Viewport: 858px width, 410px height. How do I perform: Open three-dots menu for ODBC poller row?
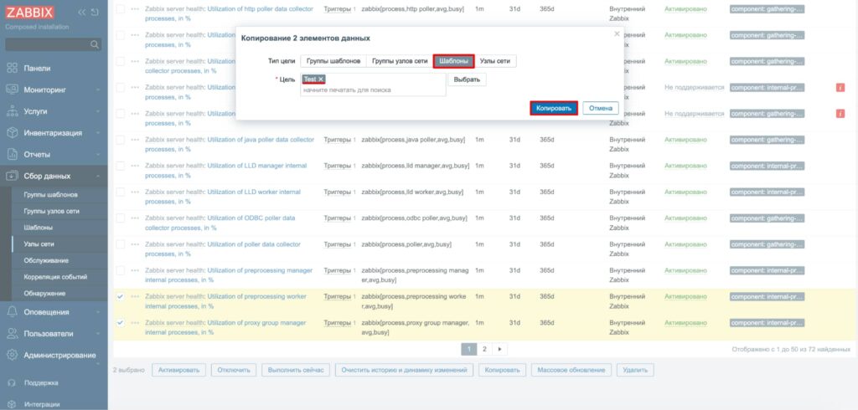click(135, 218)
